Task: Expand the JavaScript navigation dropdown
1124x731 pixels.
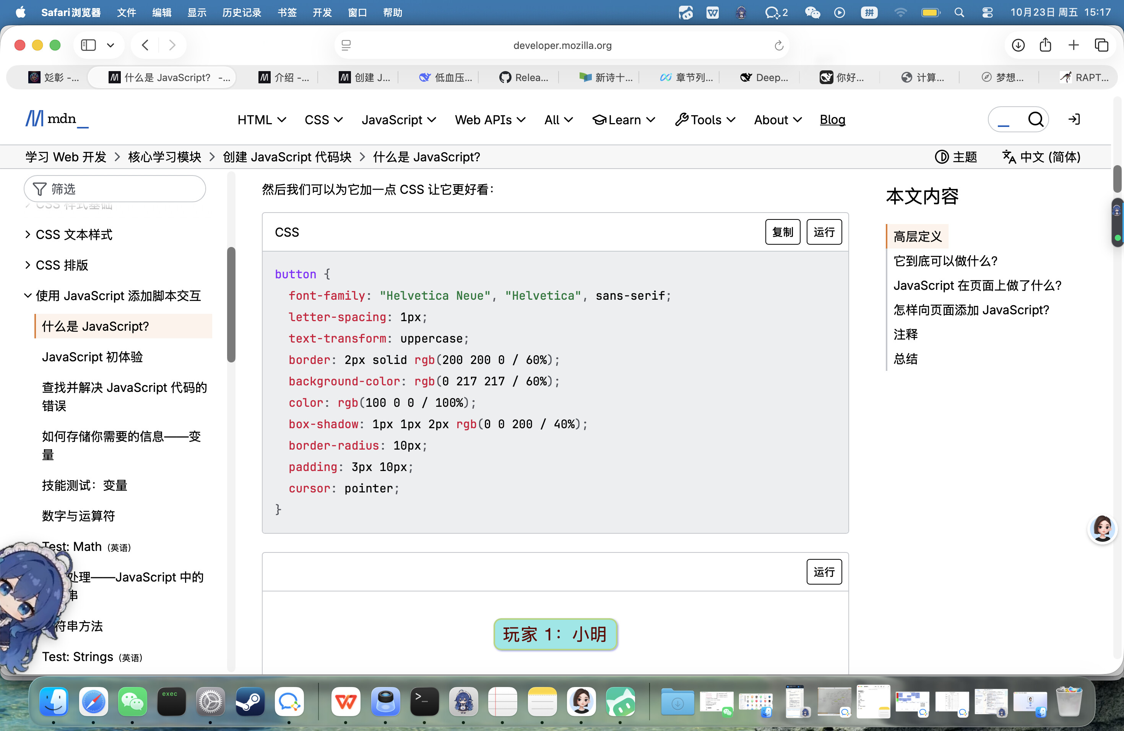Action: [x=399, y=120]
